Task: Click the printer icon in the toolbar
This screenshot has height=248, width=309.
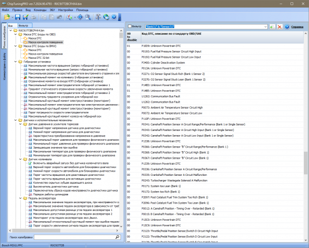Action: pyautogui.click(x=33, y=17)
